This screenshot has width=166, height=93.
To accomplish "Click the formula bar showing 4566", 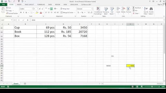I will [97, 20].
